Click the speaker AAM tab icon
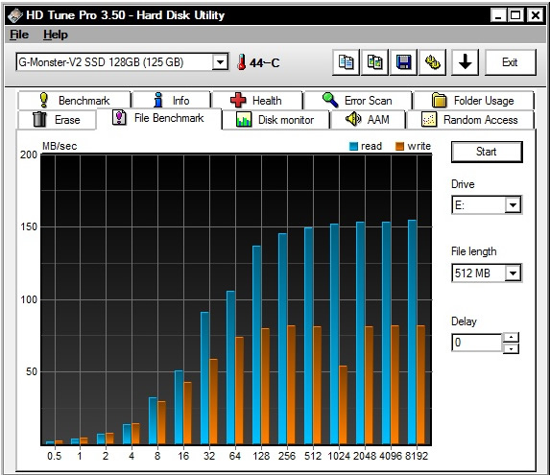Screen dimensions: 550x475 tap(353, 119)
